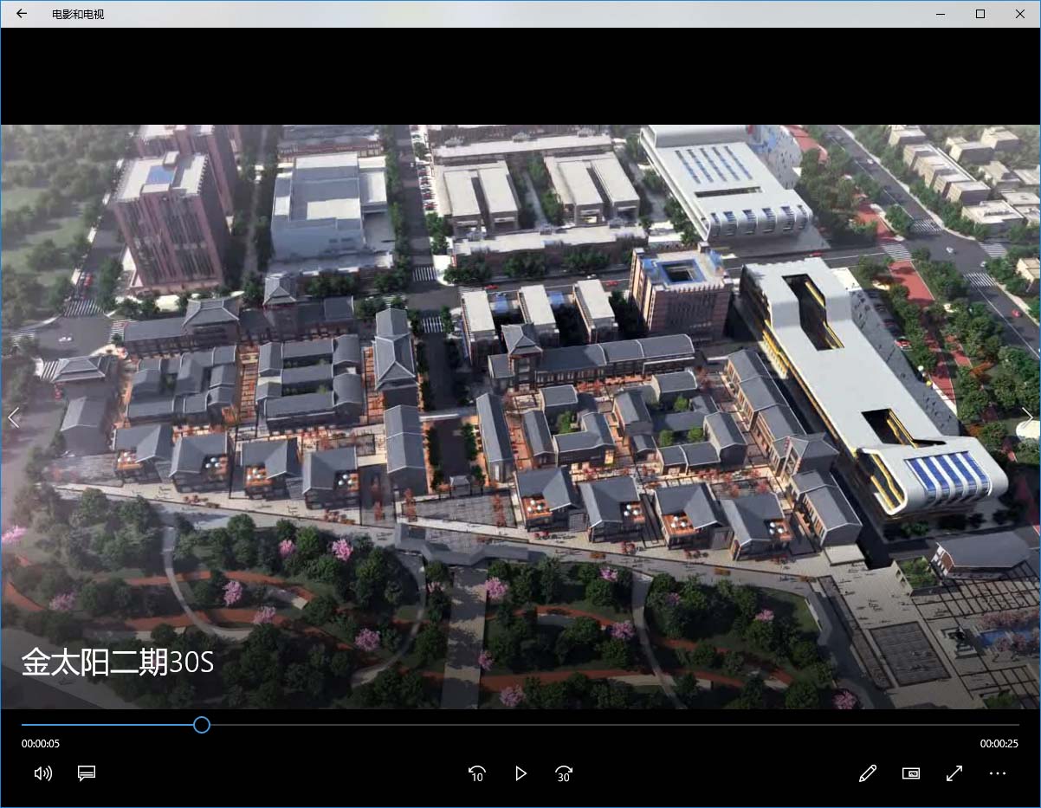
Task: Switch to mini view mode
Action: 911,773
